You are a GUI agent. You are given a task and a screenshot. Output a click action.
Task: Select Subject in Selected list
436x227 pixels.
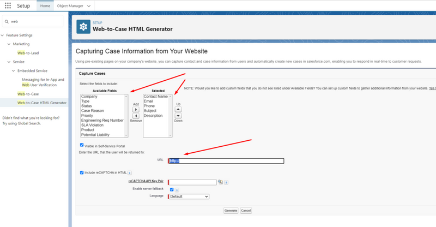[150, 111]
